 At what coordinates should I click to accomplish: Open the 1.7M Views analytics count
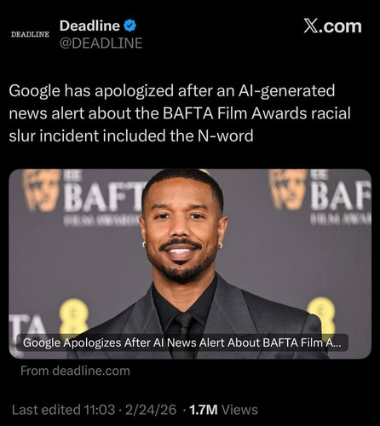pos(223,410)
